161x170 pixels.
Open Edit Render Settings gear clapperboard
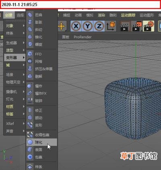coord(149,26)
